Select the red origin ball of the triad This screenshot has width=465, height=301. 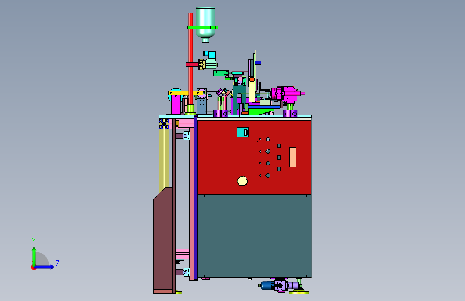click(x=33, y=267)
